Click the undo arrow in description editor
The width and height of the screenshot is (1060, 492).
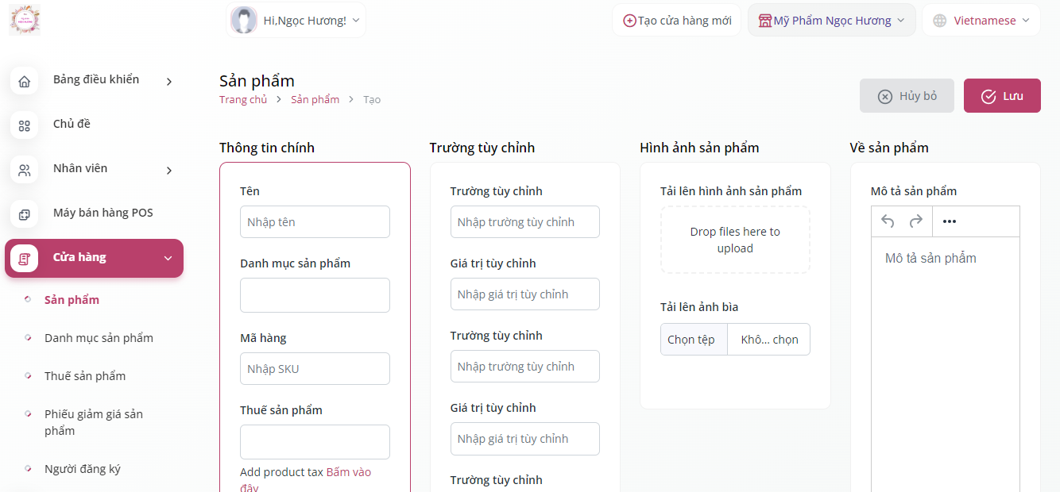coord(888,221)
